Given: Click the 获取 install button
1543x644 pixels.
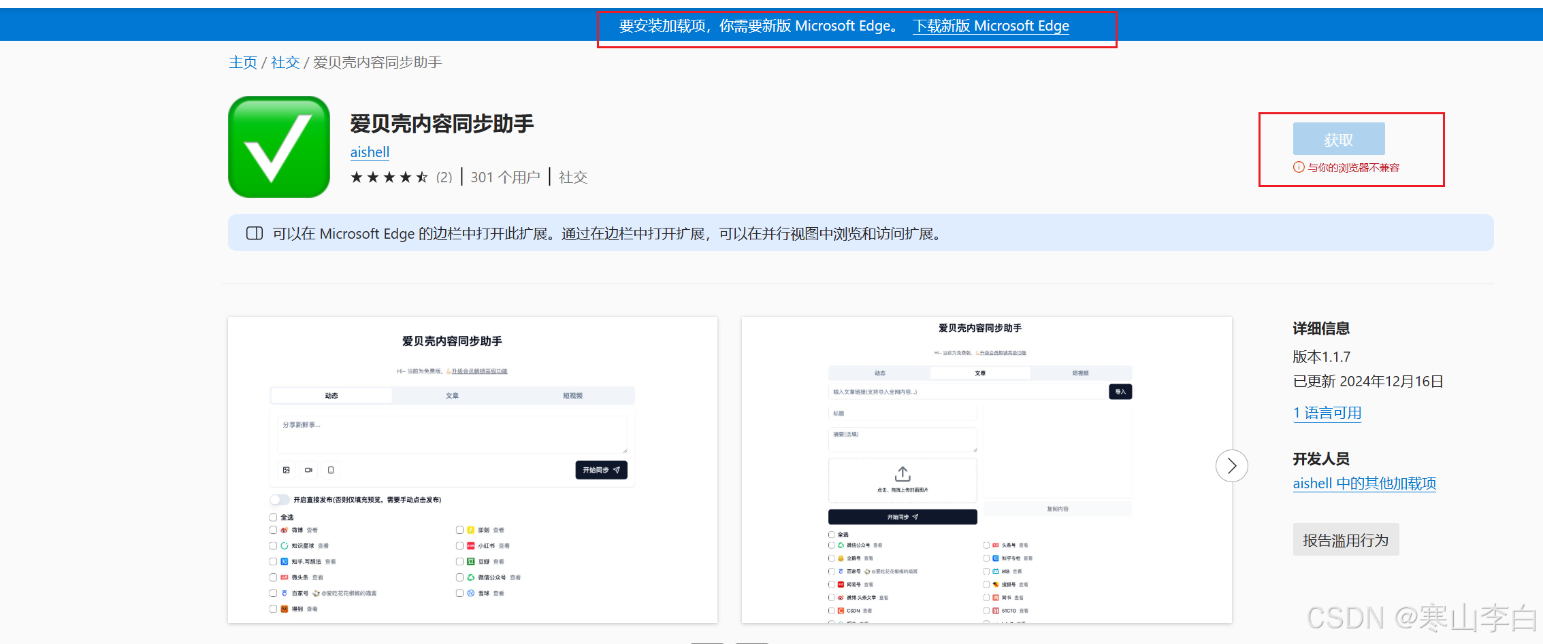Looking at the screenshot, I should click(1339, 139).
